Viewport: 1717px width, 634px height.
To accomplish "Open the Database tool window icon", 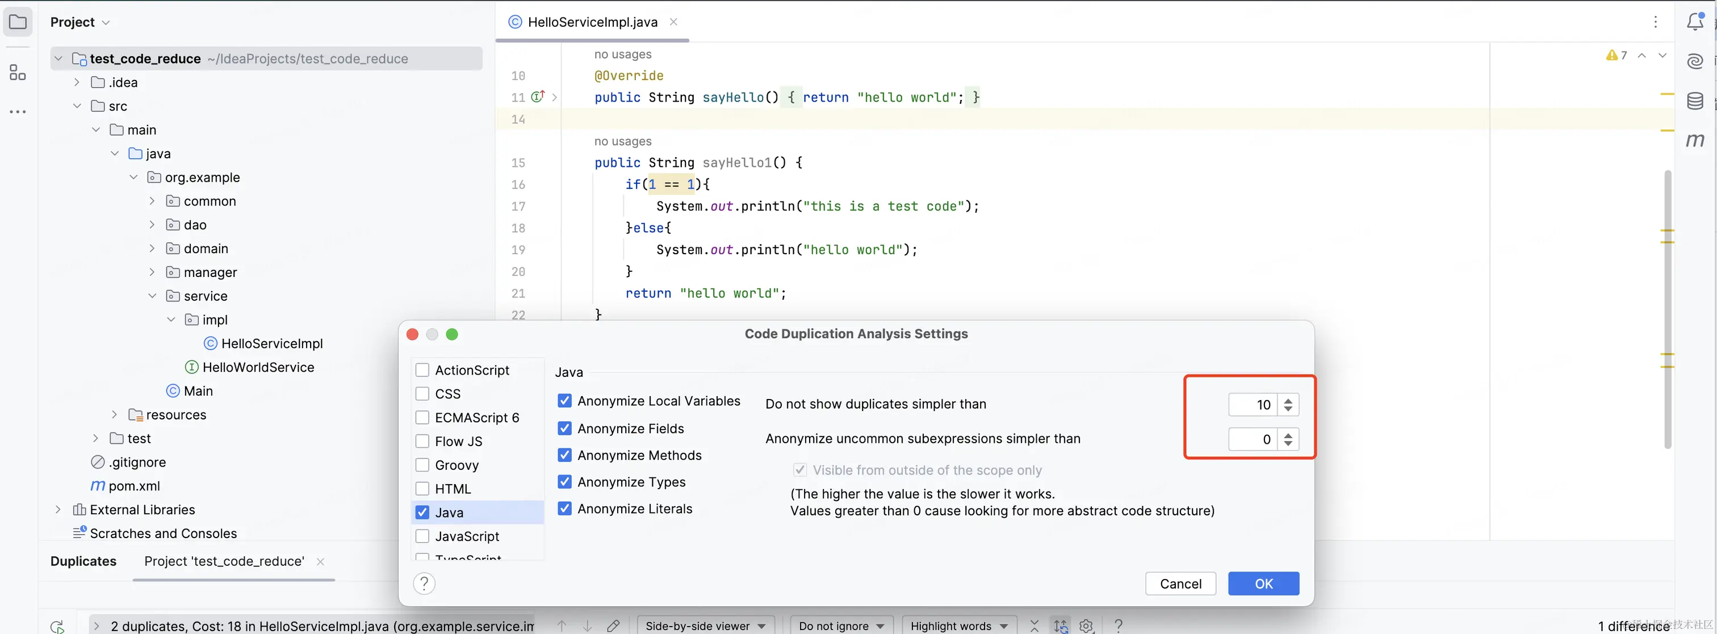I will coord(1695,101).
